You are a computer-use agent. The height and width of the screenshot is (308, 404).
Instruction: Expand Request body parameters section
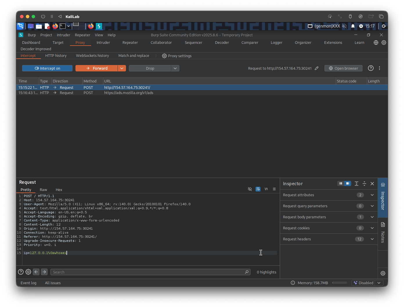[x=372, y=217]
